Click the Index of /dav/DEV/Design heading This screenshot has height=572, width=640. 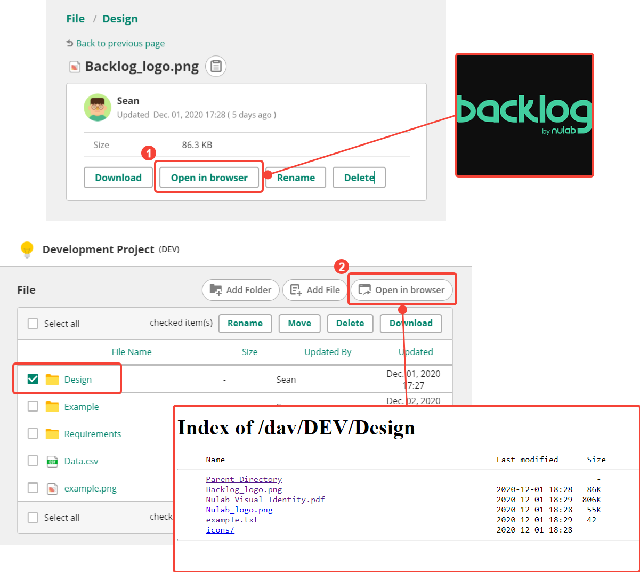296,428
